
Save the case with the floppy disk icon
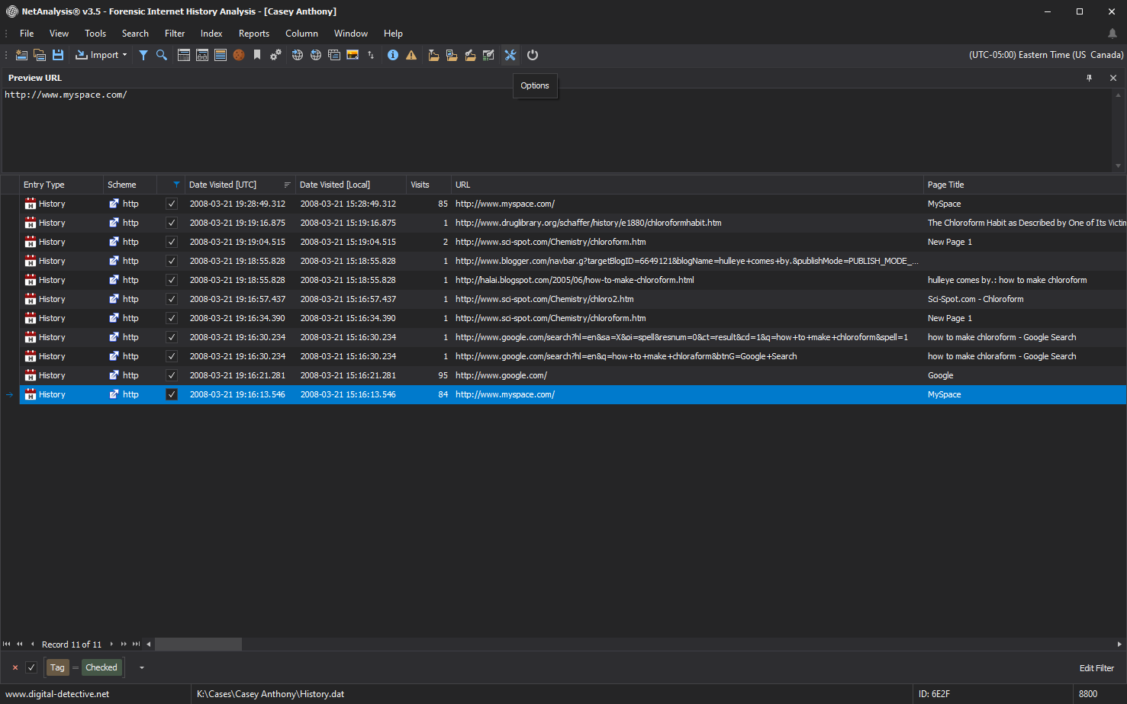coord(58,55)
